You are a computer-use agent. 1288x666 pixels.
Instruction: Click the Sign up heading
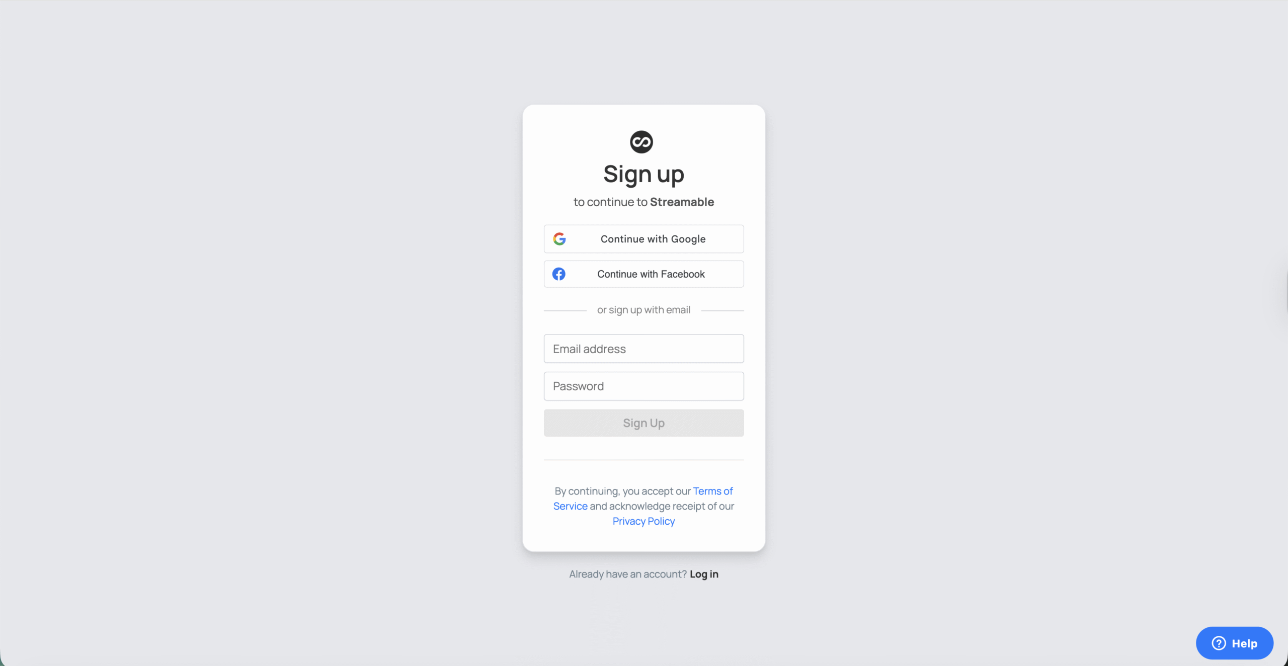(x=644, y=174)
